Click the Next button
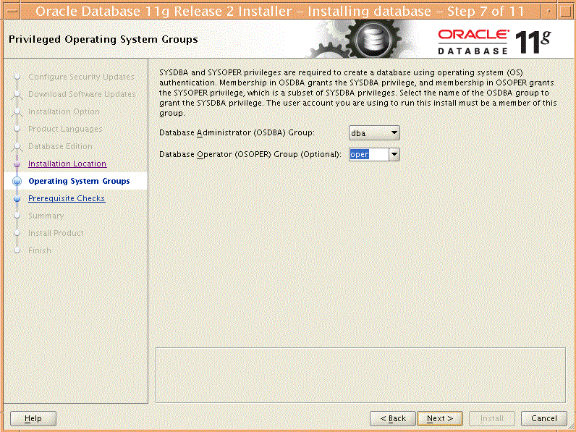Image resolution: width=576 pixels, height=432 pixels. pos(440,418)
